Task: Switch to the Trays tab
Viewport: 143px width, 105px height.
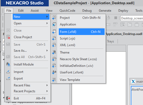Action: 110,41
